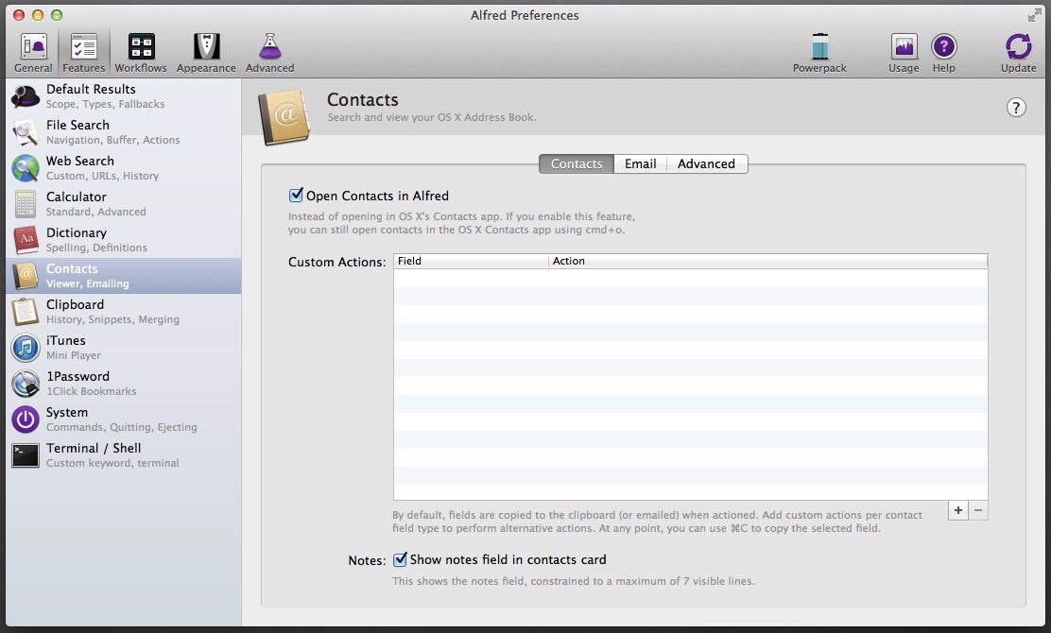Image resolution: width=1051 pixels, height=633 pixels.
Task: Select the iTunes music note icon
Action: click(26, 348)
